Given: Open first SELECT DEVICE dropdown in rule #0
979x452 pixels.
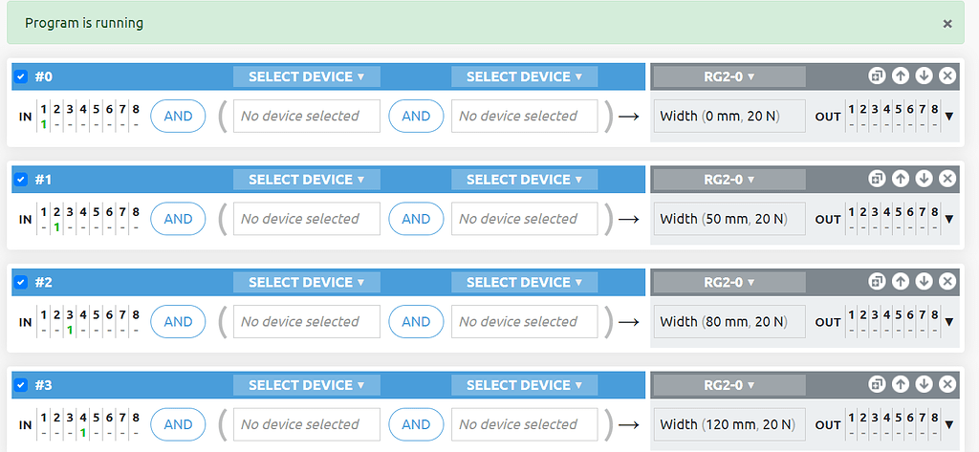Looking at the screenshot, I should point(306,76).
